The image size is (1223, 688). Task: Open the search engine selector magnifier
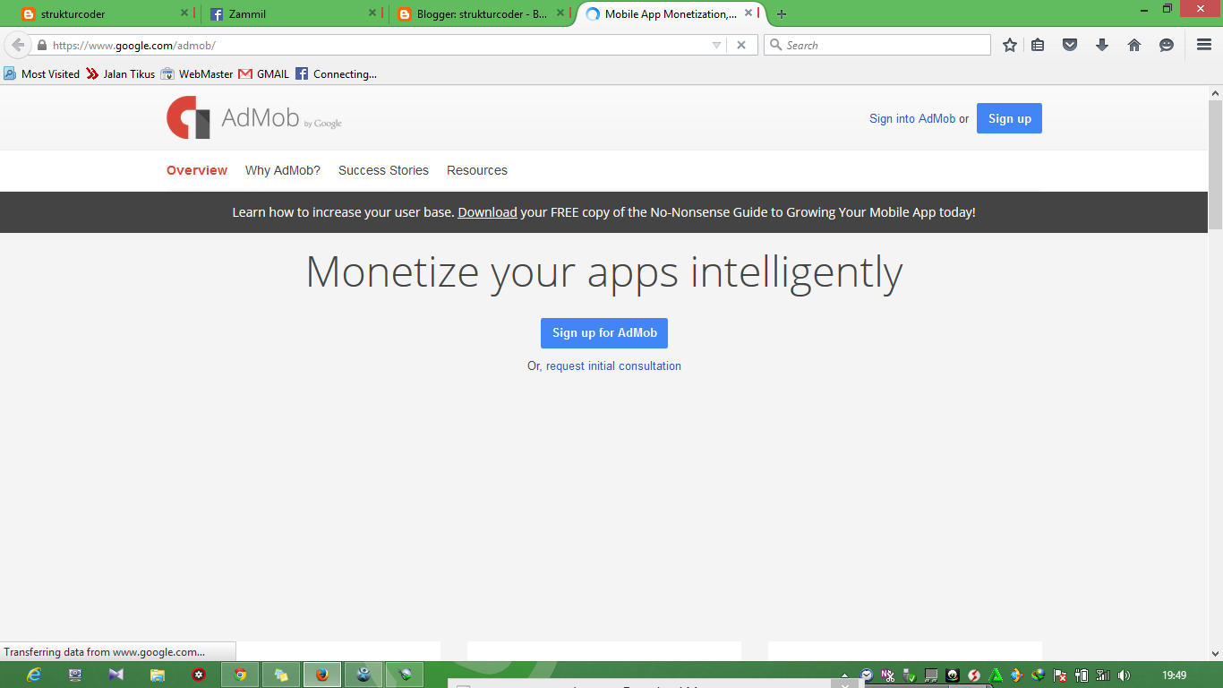774,44
